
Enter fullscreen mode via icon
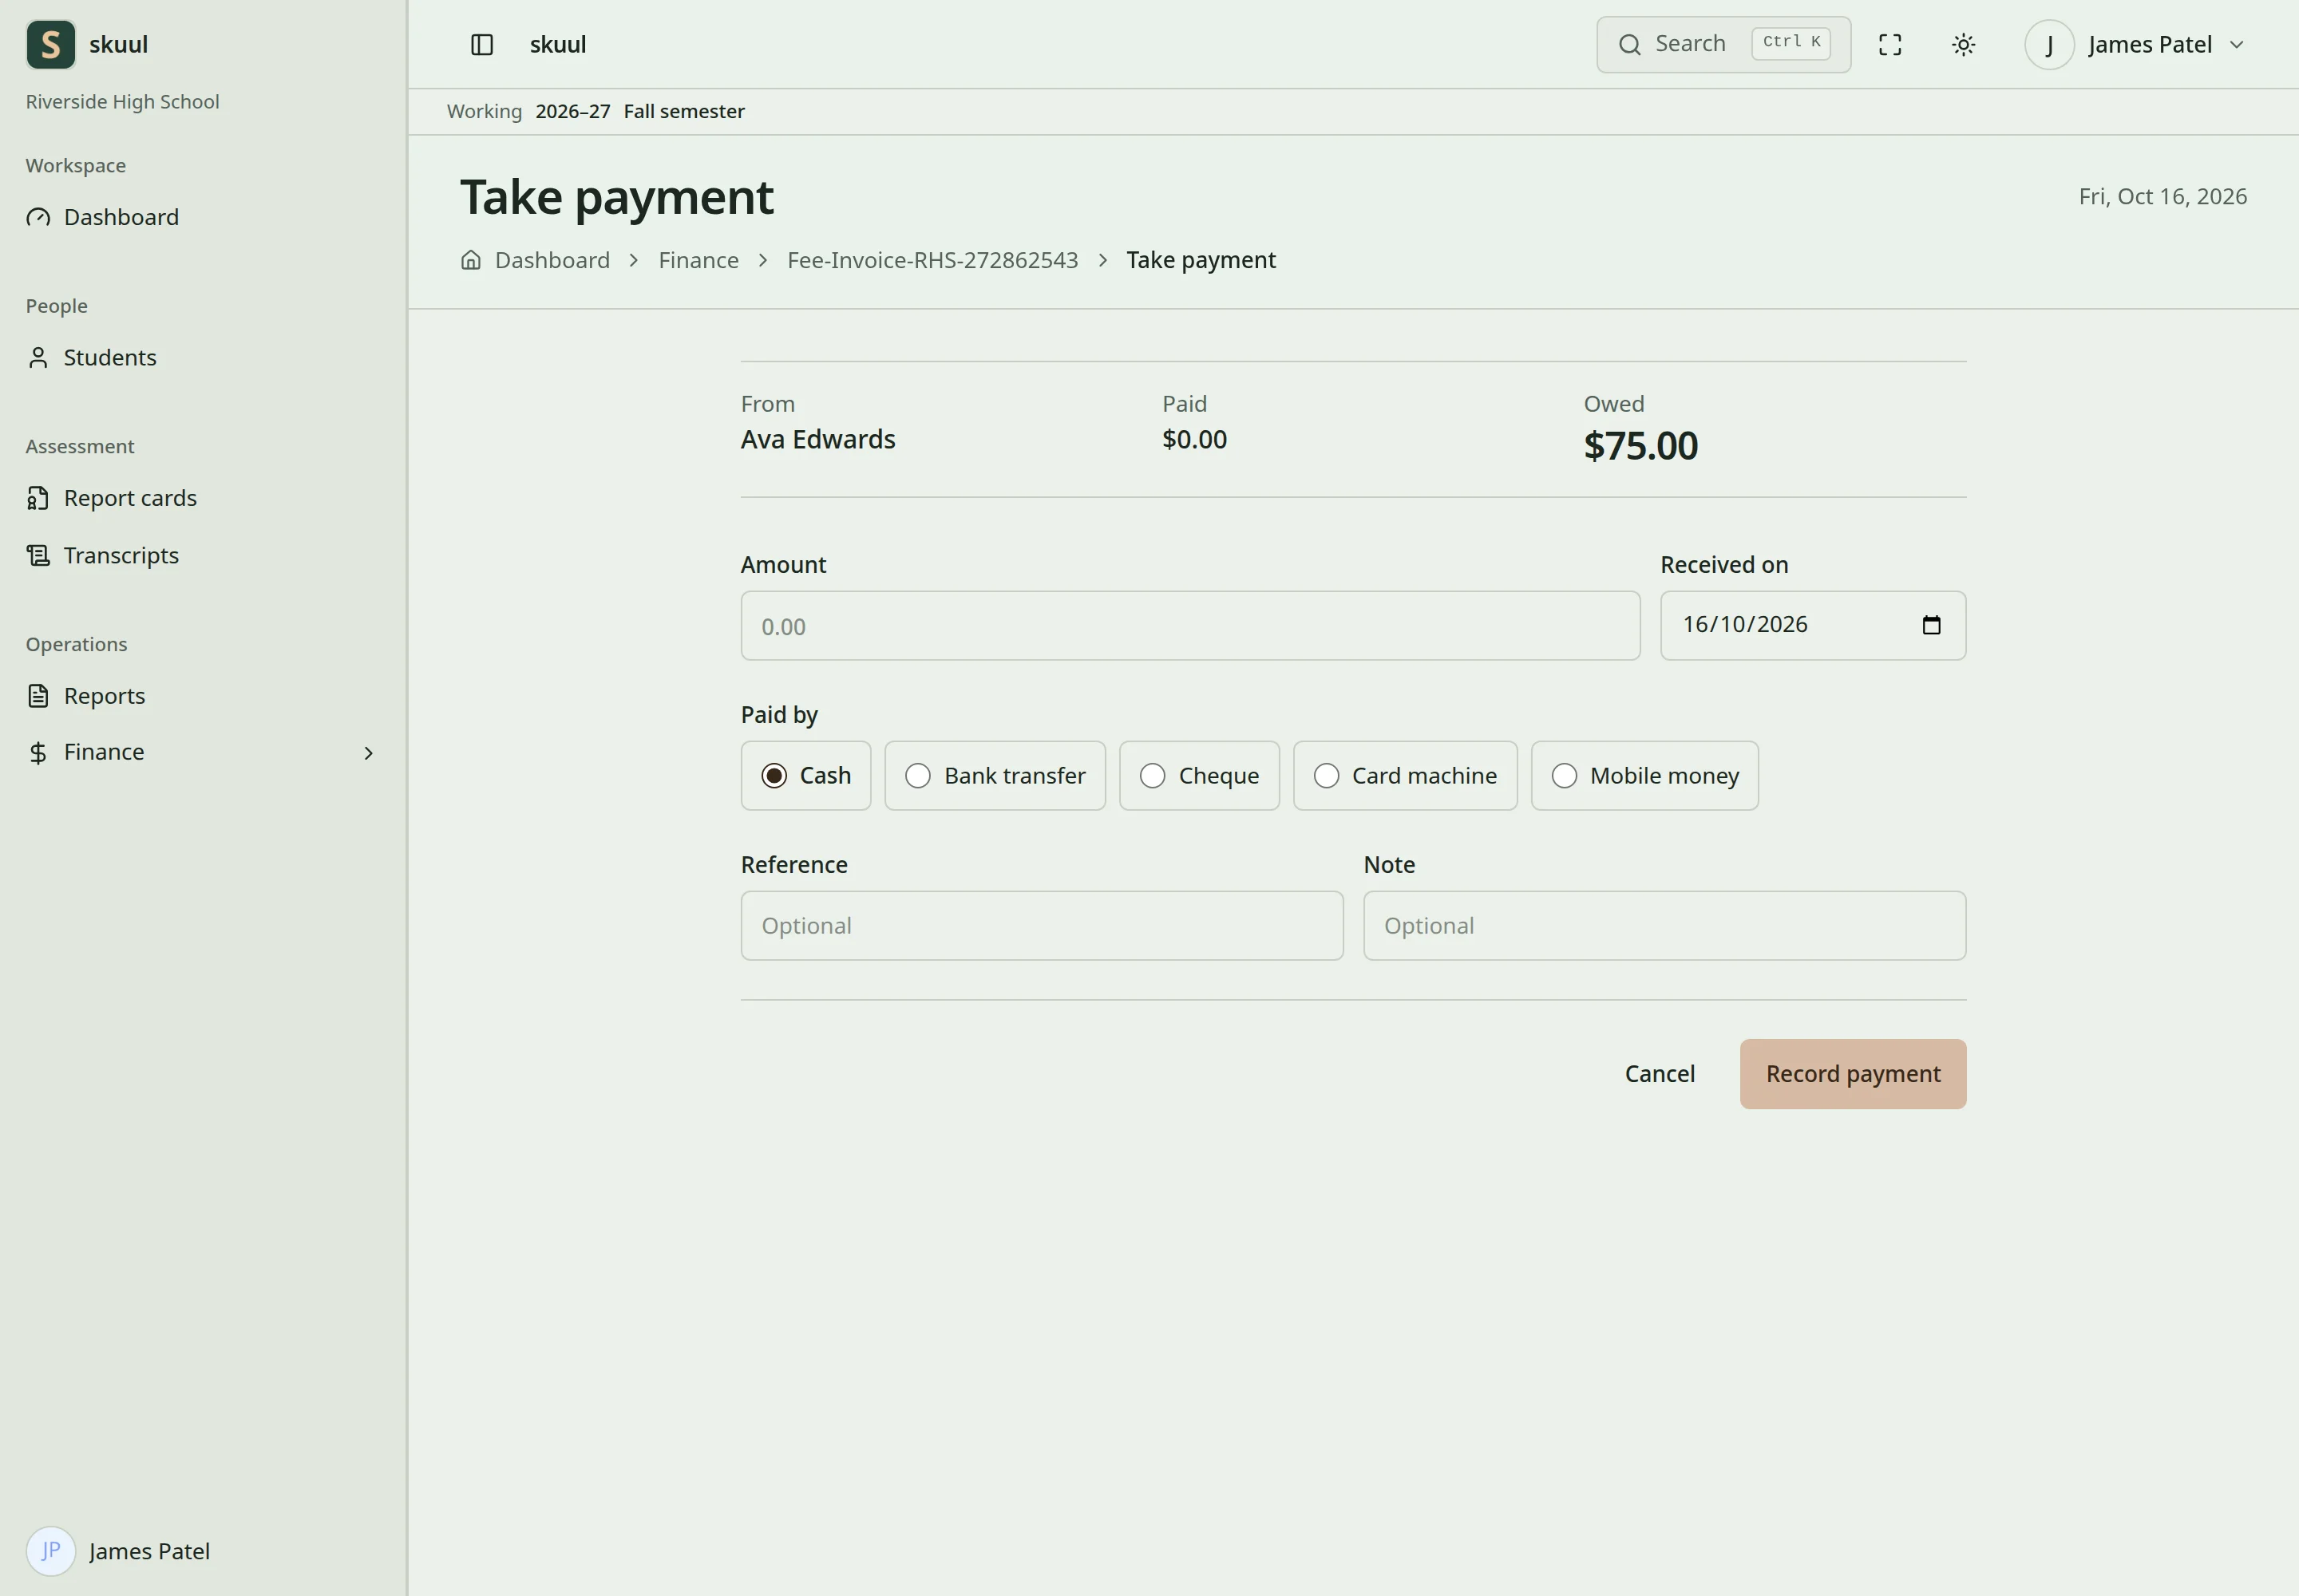1889,44
